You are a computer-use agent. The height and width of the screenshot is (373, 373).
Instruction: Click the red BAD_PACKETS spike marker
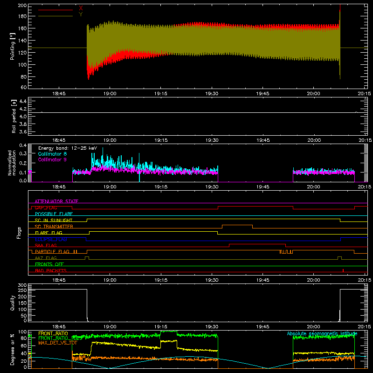pyautogui.click(x=343, y=270)
